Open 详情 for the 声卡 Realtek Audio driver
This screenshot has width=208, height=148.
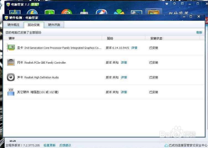[x=124, y=77]
